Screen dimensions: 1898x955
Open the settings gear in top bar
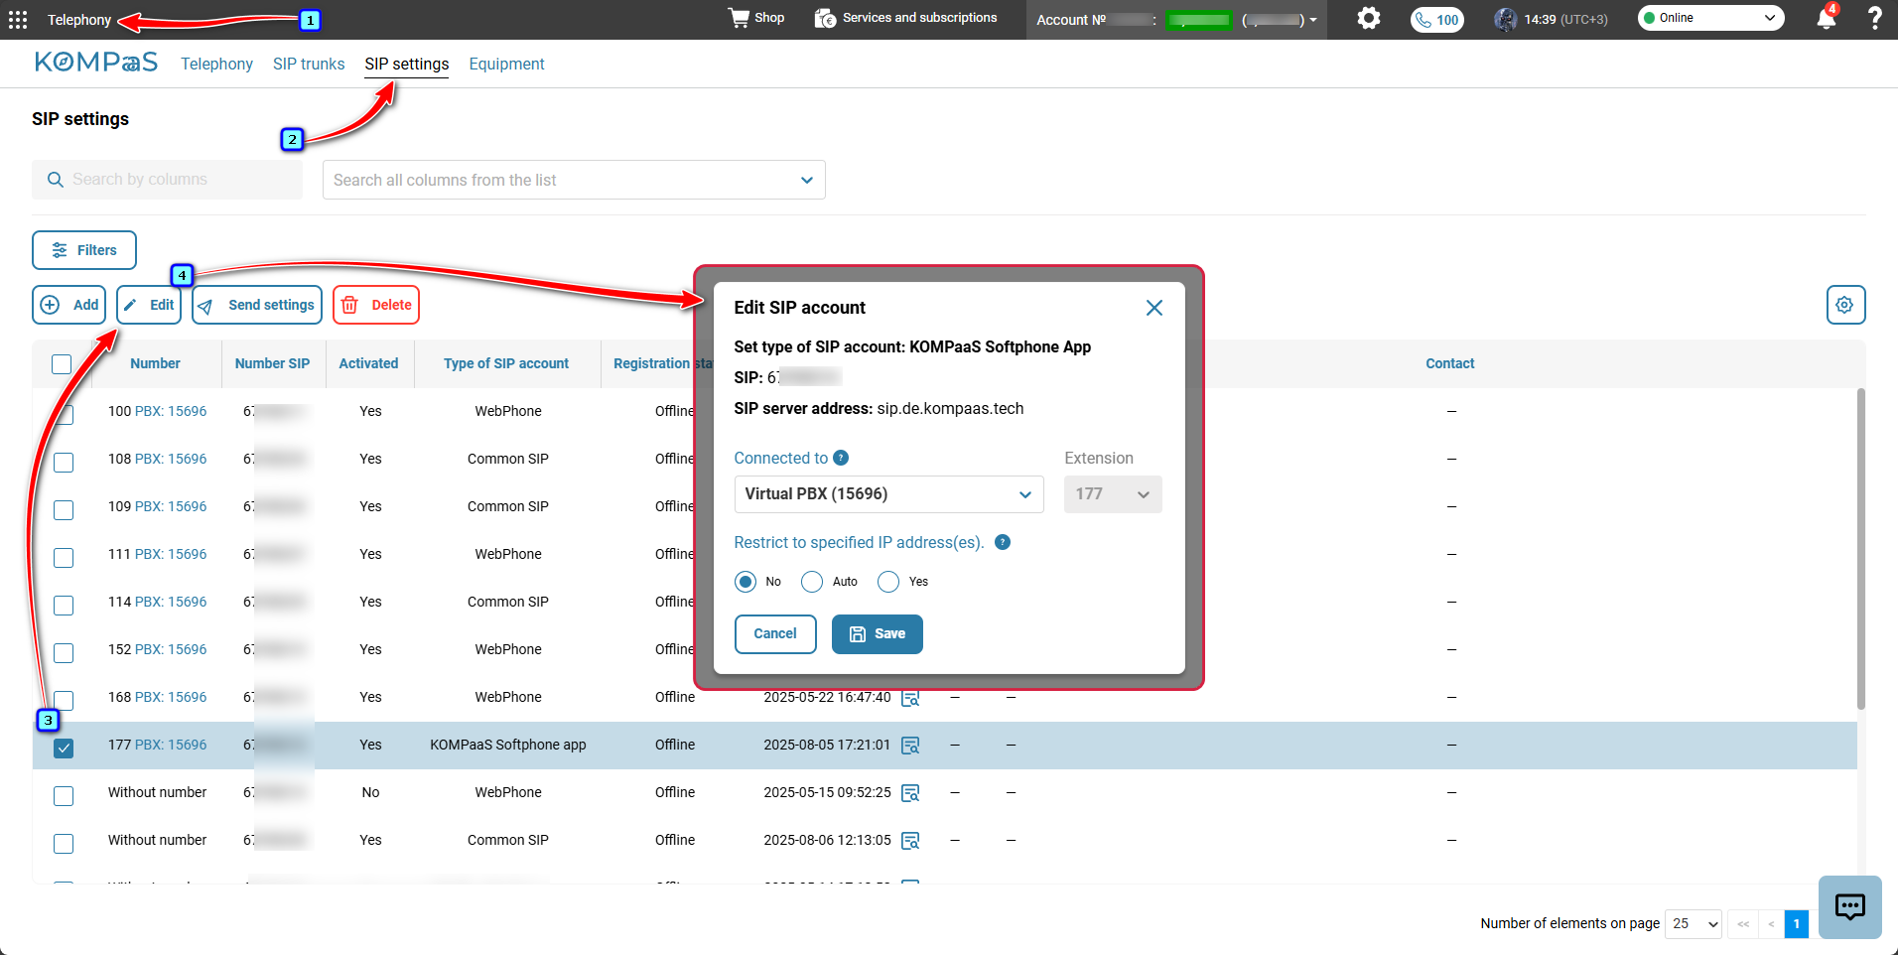tap(1369, 18)
